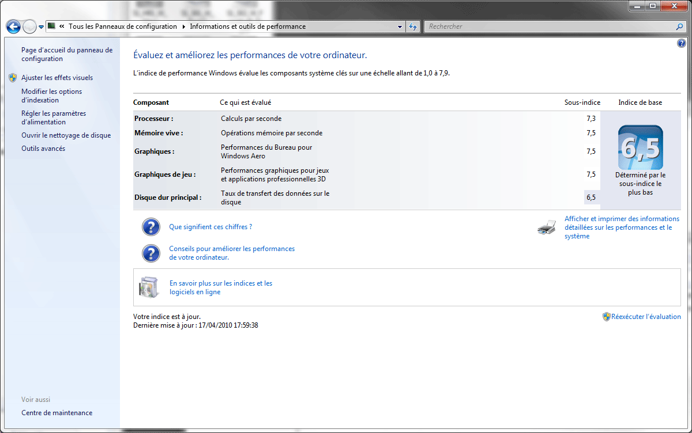The width and height of the screenshot is (692, 433).
Task: Click Dernière mise à jour timestamp text
Action: 195,325
